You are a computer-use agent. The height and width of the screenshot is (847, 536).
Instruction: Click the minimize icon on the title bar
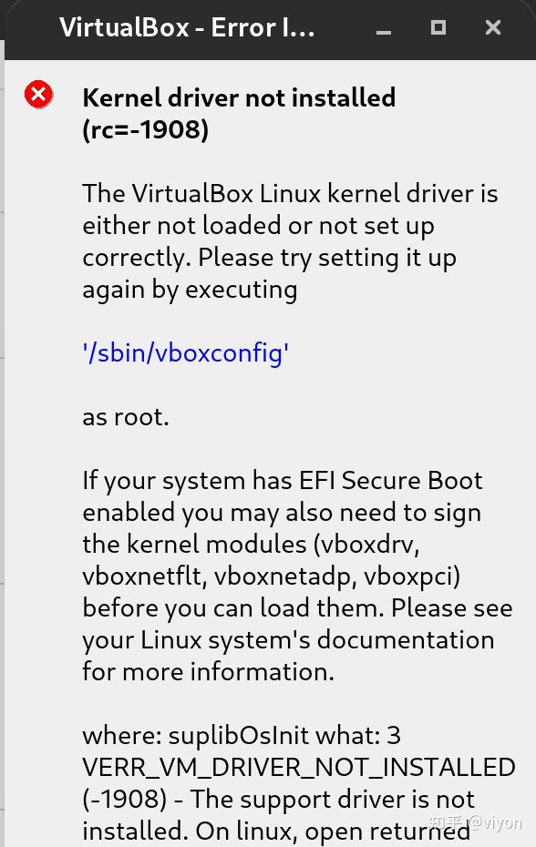[x=383, y=28]
